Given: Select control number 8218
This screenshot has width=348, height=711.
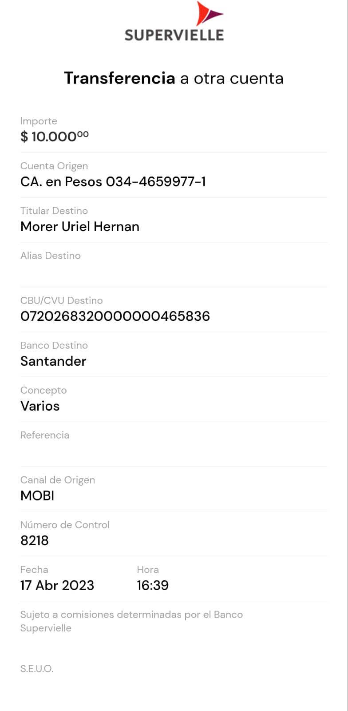Looking at the screenshot, I should pyautogui.click(x=35, y=541).
